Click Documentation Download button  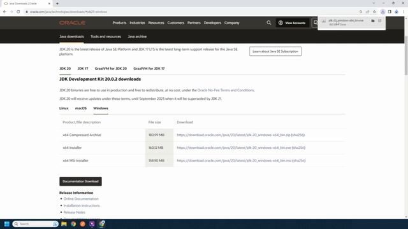(80, 181)
